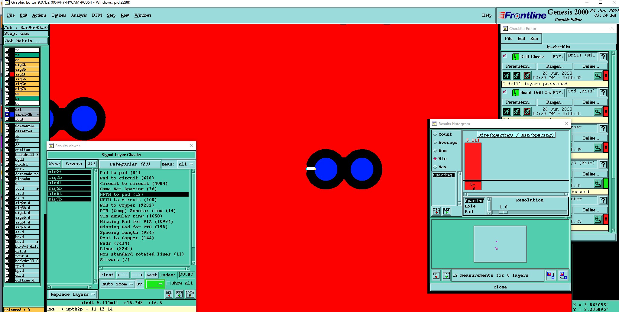
Task: Select the Min radio option
Action: coord(435,159)
